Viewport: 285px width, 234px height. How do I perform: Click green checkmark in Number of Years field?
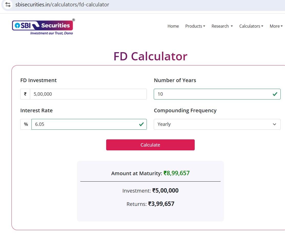275,94
